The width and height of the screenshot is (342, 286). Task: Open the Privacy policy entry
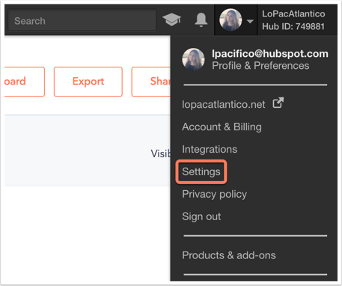pos(215,194)
